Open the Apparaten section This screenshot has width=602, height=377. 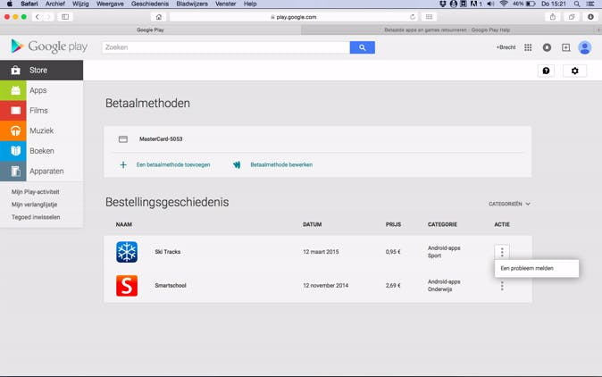tap(41, 172)
